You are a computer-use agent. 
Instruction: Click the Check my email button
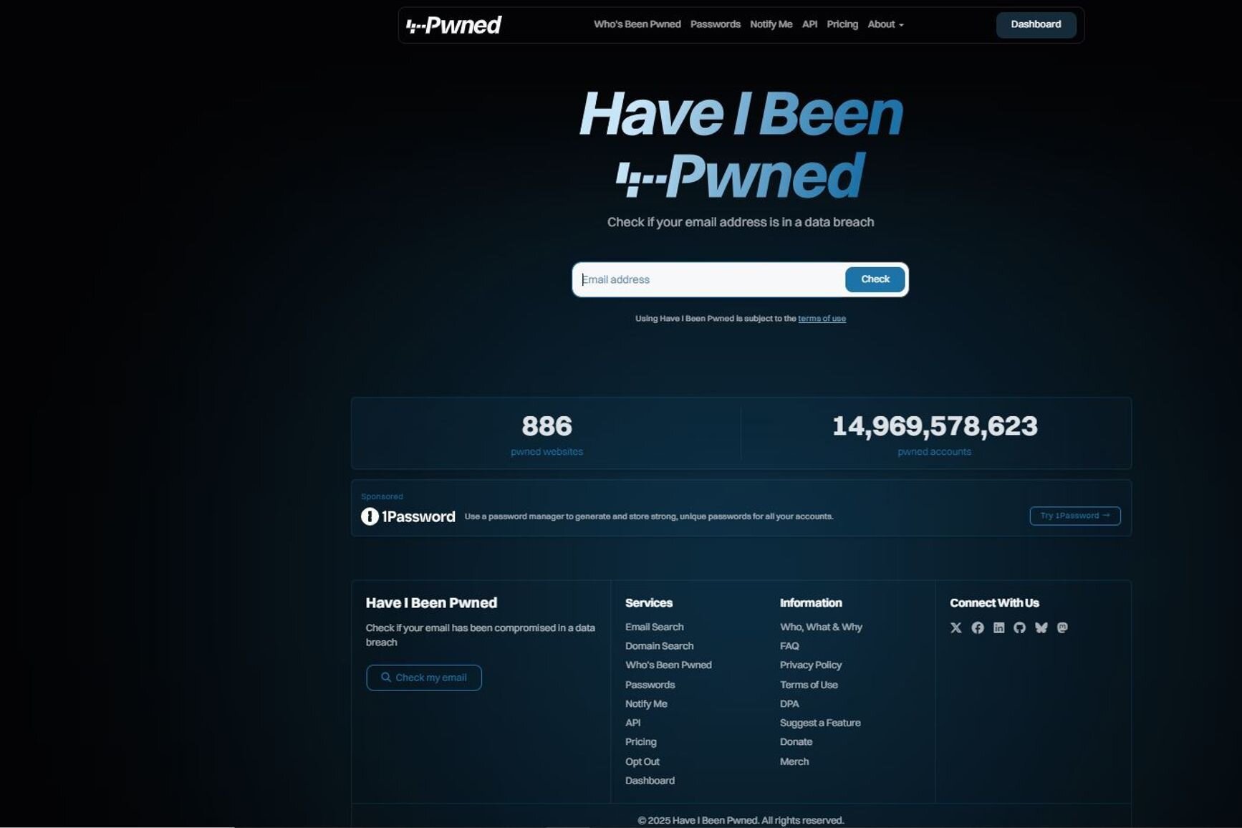coord(423,678)
